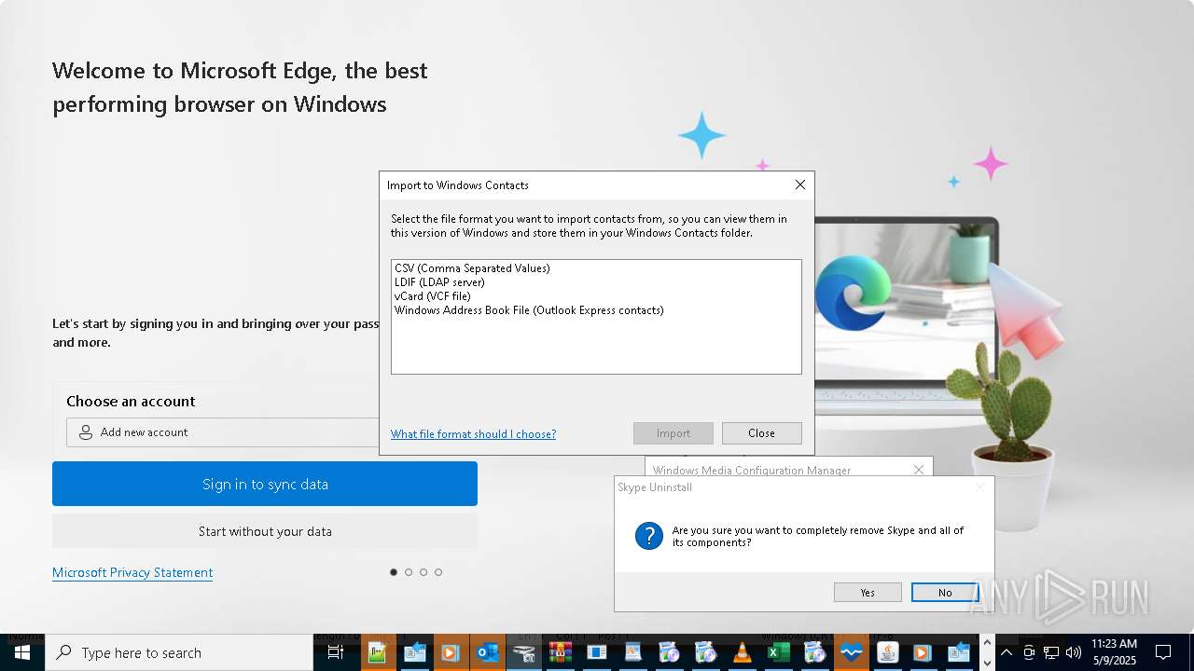1194x671 pixels.
Task: Select the last welcome page indicator dot
Action: pos(438,572)
